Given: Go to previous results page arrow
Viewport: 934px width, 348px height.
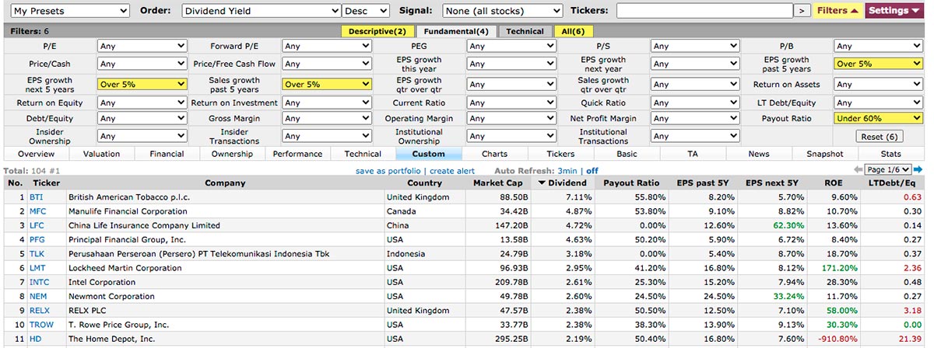Looking at the screenshot, I should point(859,170).
